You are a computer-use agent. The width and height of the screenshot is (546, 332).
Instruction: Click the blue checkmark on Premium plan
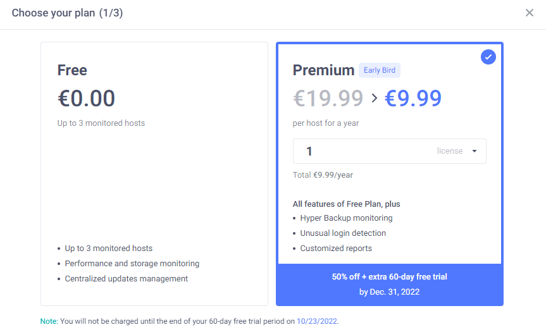click(x=488, y=58)
